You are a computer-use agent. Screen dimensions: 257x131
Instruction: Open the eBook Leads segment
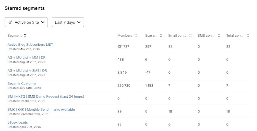point(18,122)
